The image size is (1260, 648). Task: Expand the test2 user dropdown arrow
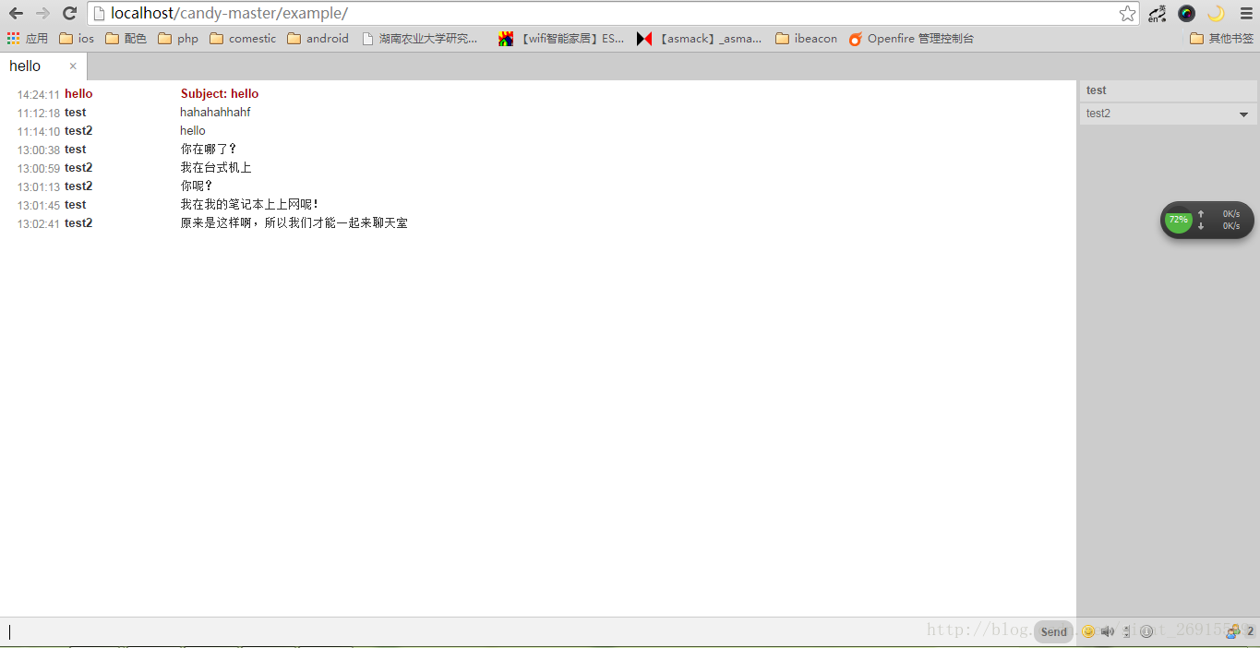[1243, 114]
